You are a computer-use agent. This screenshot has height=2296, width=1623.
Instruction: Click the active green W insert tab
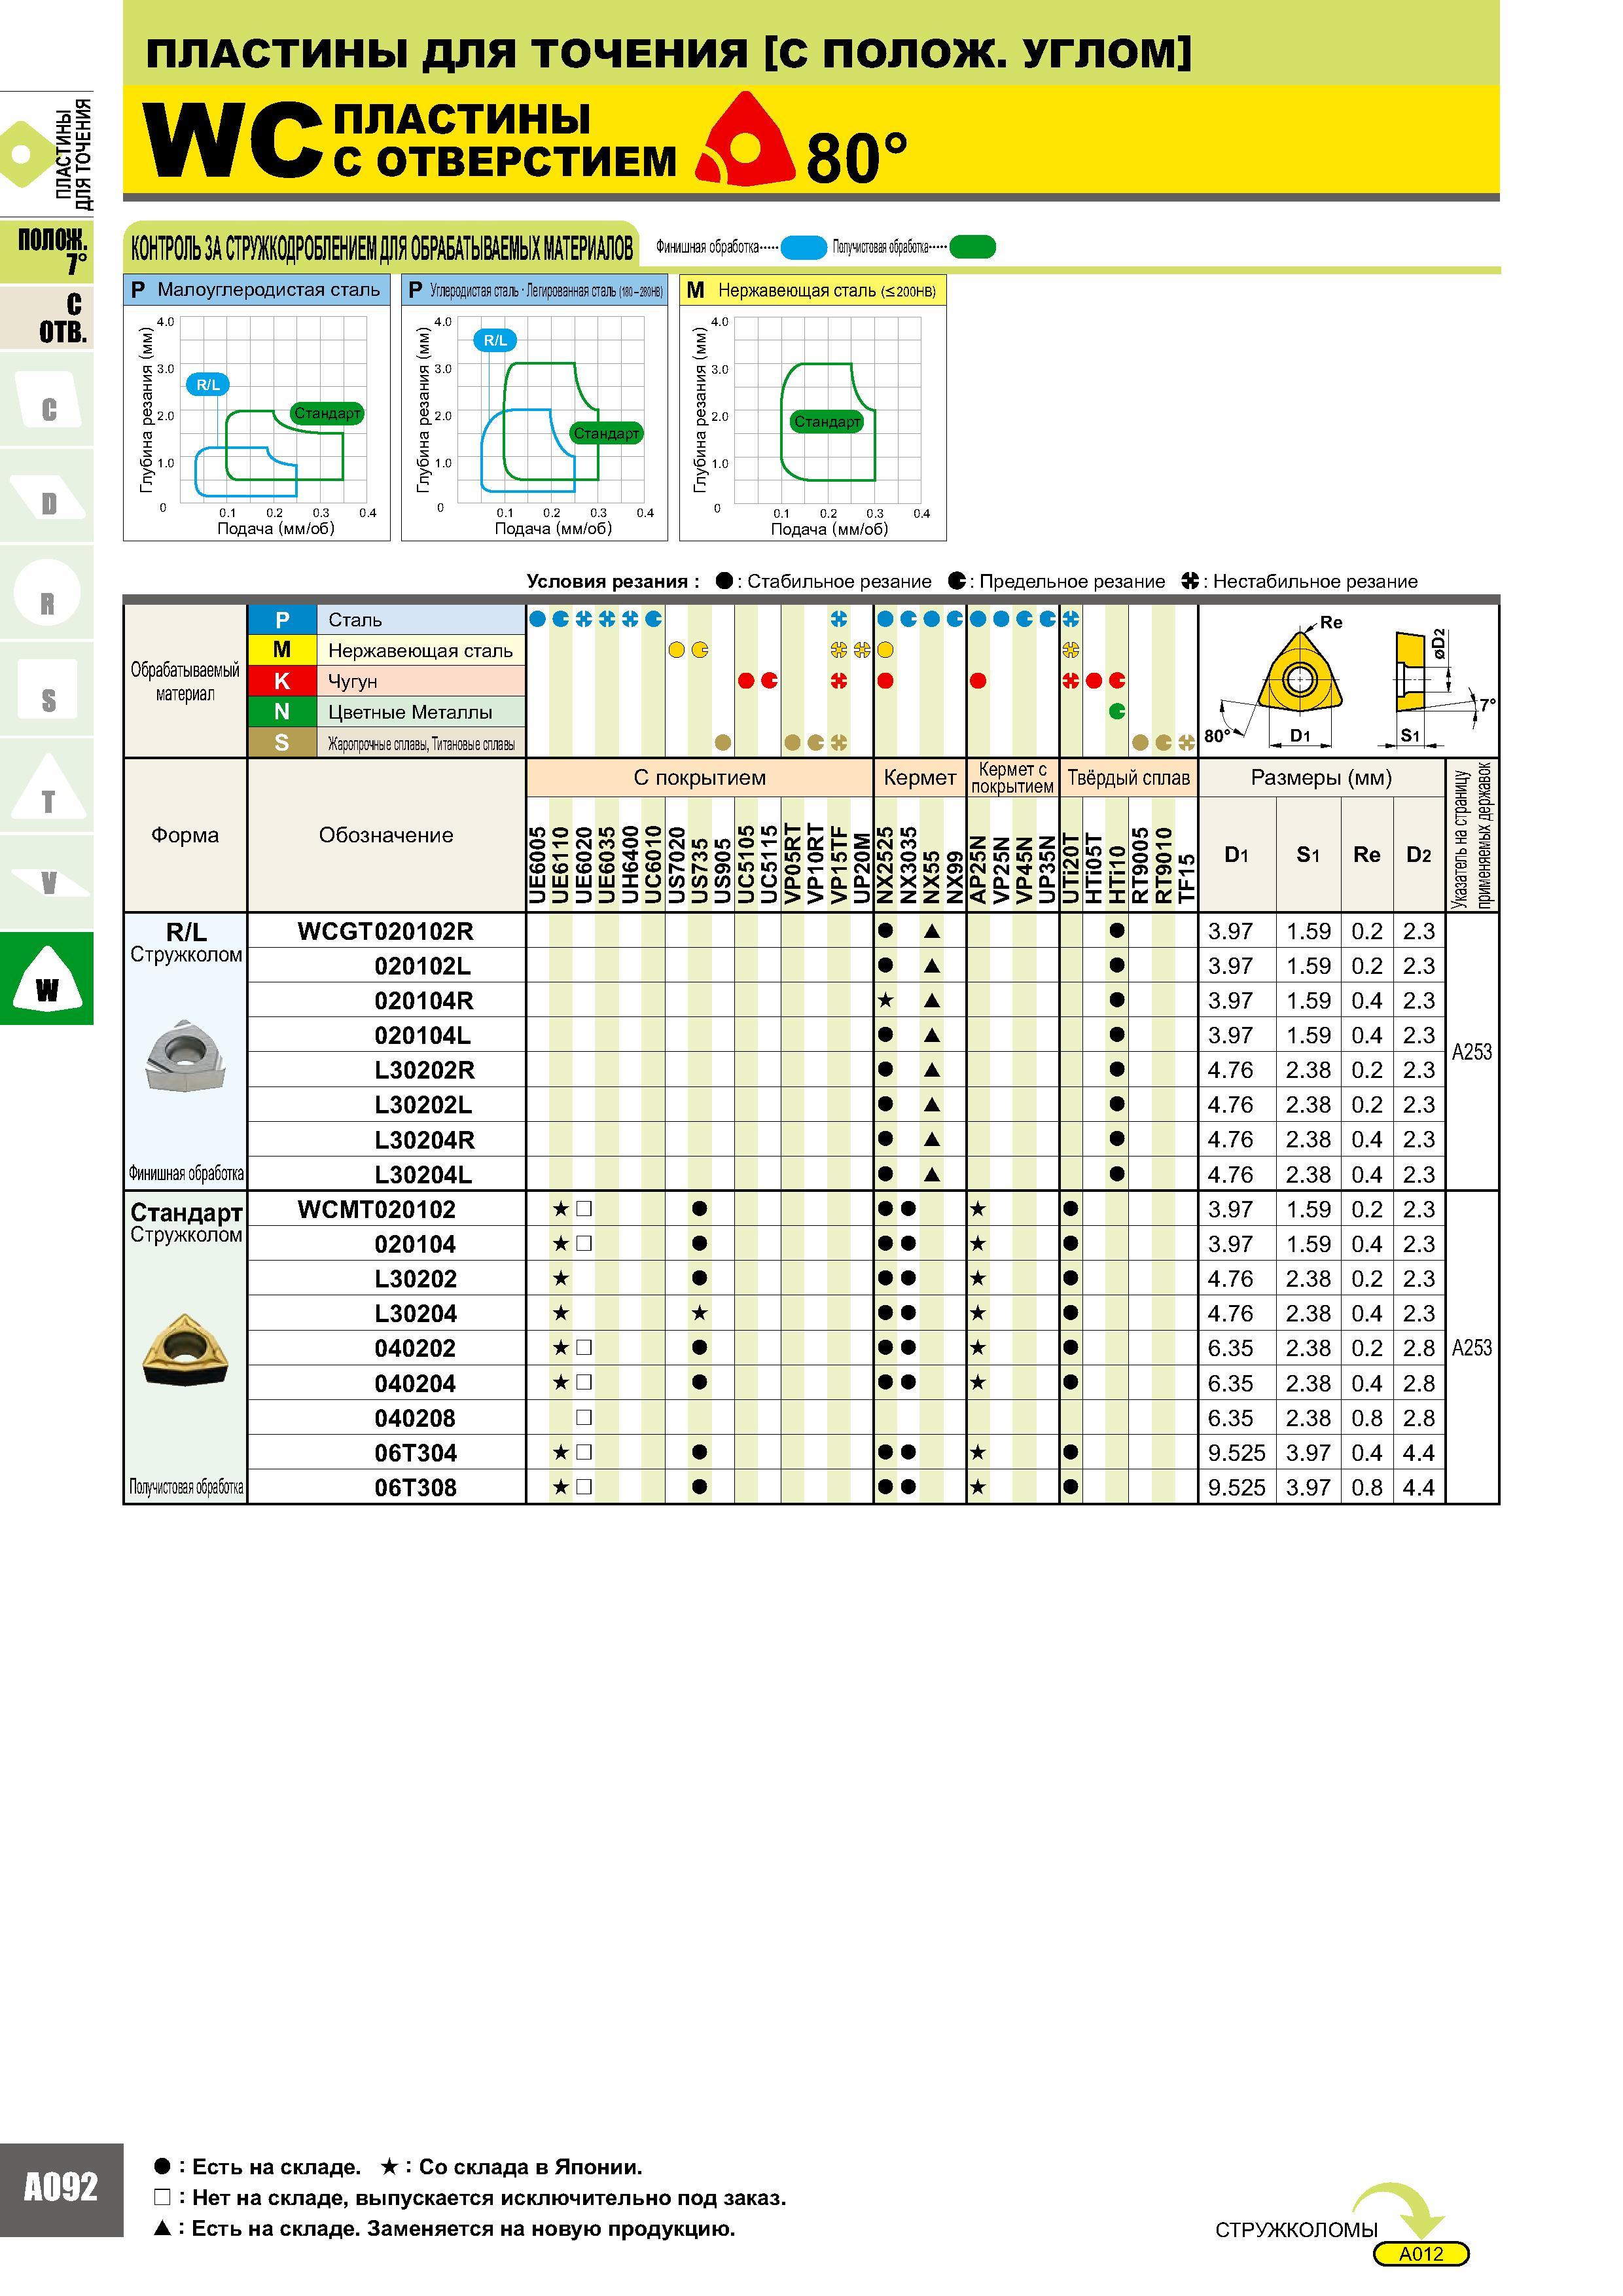click(x=47, y=979)
